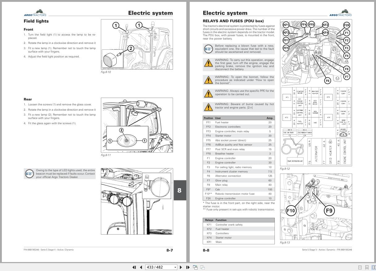
Task: Switch to two-page facing layout
Action: pos(374,267)
